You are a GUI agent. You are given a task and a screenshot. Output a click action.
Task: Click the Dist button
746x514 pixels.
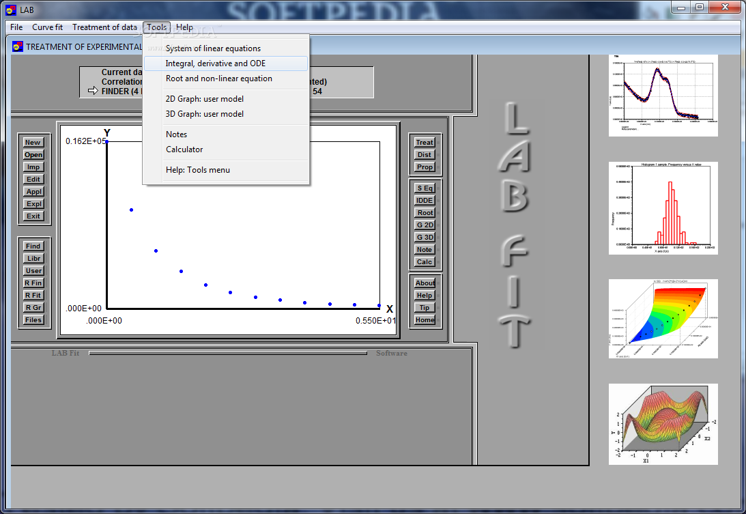click(425, 155)
